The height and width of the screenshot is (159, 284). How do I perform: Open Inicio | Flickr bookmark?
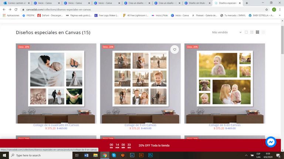[x=160, y=15]
